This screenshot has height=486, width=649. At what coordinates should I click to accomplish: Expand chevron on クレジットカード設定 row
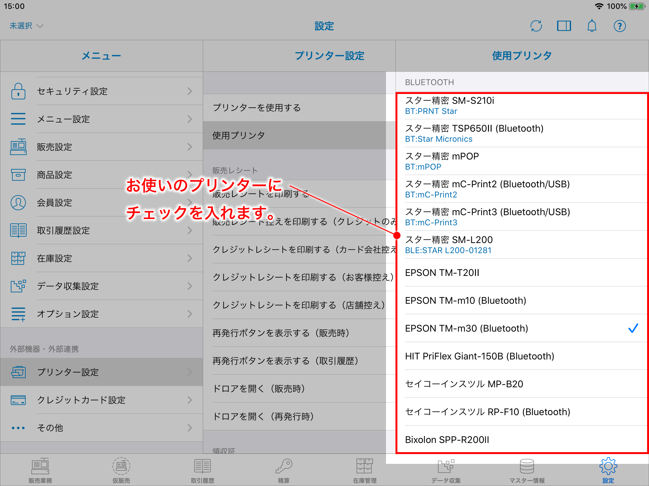190,400
